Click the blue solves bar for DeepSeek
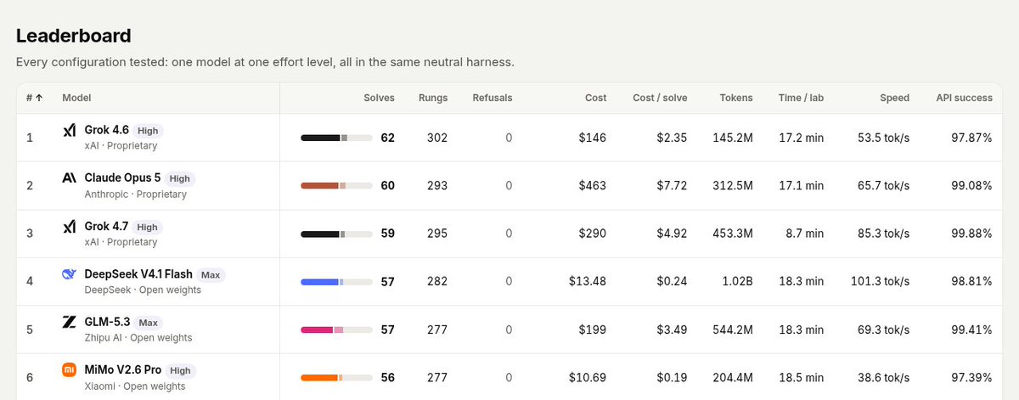This screenshot has height=400, width=1019. point(337,282)
